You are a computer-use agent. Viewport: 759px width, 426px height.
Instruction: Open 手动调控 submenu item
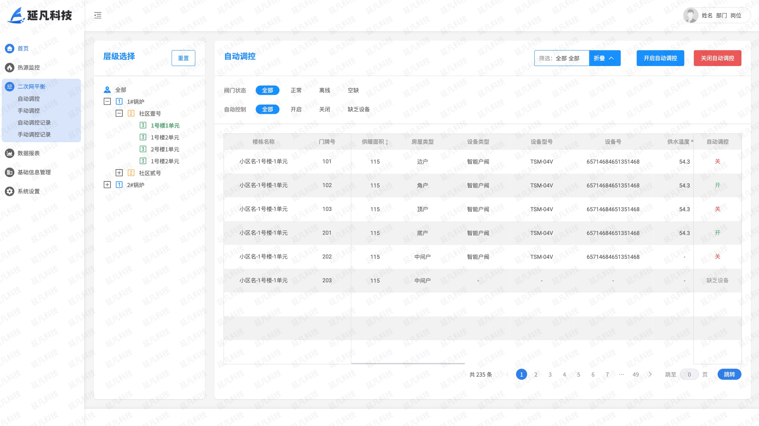pyautogui.click(x=29, y=111)
